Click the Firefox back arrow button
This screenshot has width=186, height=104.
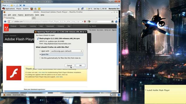(x=5, y=21)
